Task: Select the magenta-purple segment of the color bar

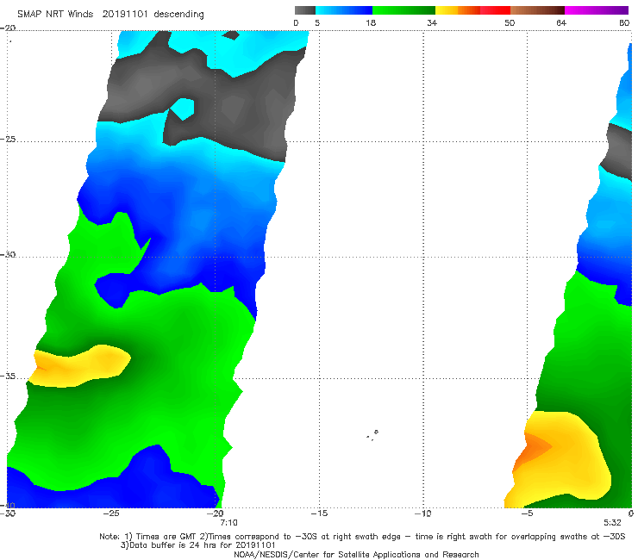Action: [597, 10]
